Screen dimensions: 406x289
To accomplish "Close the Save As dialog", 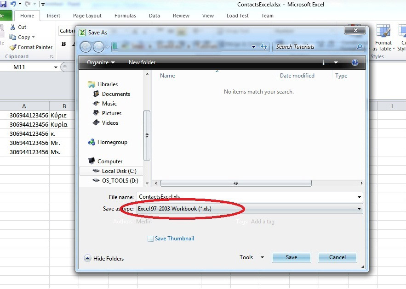I will (x=355, y=30).
